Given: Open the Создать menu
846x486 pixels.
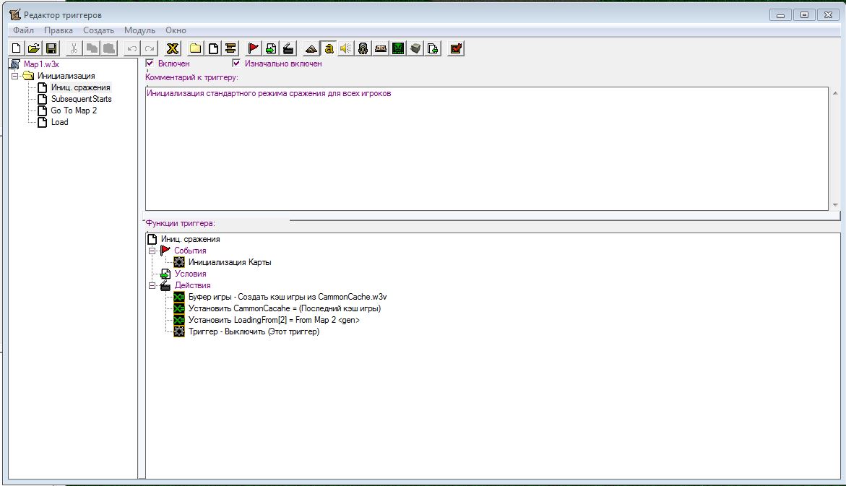Looking at the screenshot, I should pos(98,30).
